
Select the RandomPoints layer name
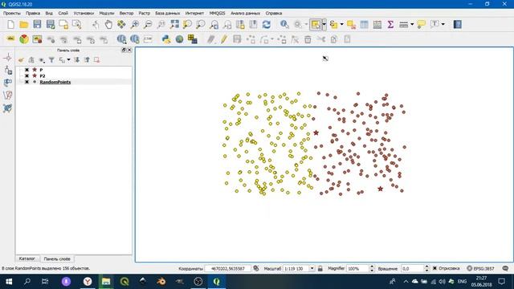(x=55, y=82)
